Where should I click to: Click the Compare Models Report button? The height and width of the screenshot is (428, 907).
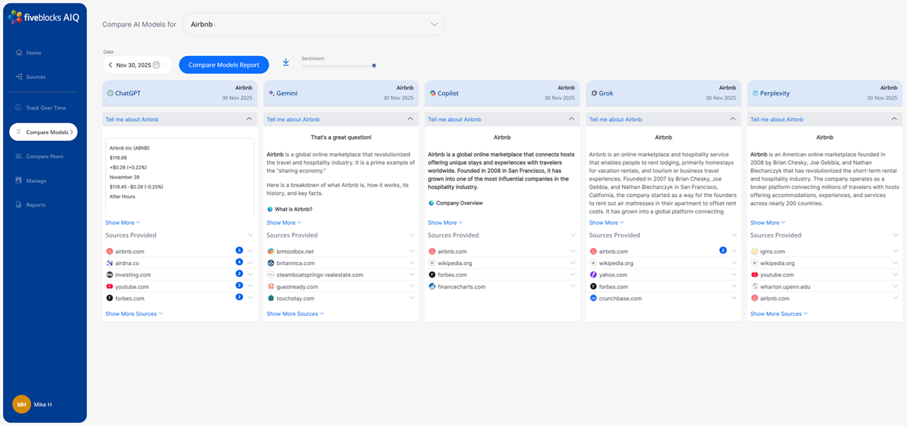pyautogui.click(x=224, y=65)
